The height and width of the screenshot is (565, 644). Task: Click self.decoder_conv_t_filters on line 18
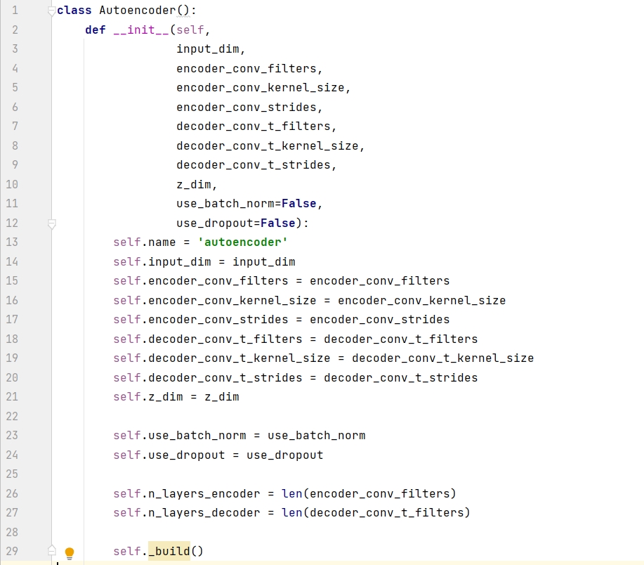208,339
